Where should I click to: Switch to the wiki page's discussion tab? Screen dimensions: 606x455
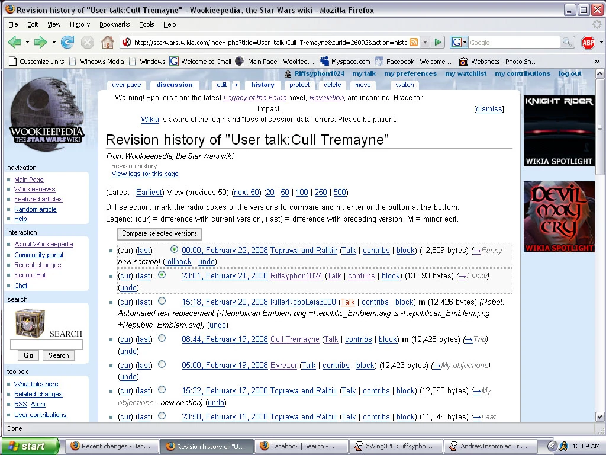[x=174, y=85]
